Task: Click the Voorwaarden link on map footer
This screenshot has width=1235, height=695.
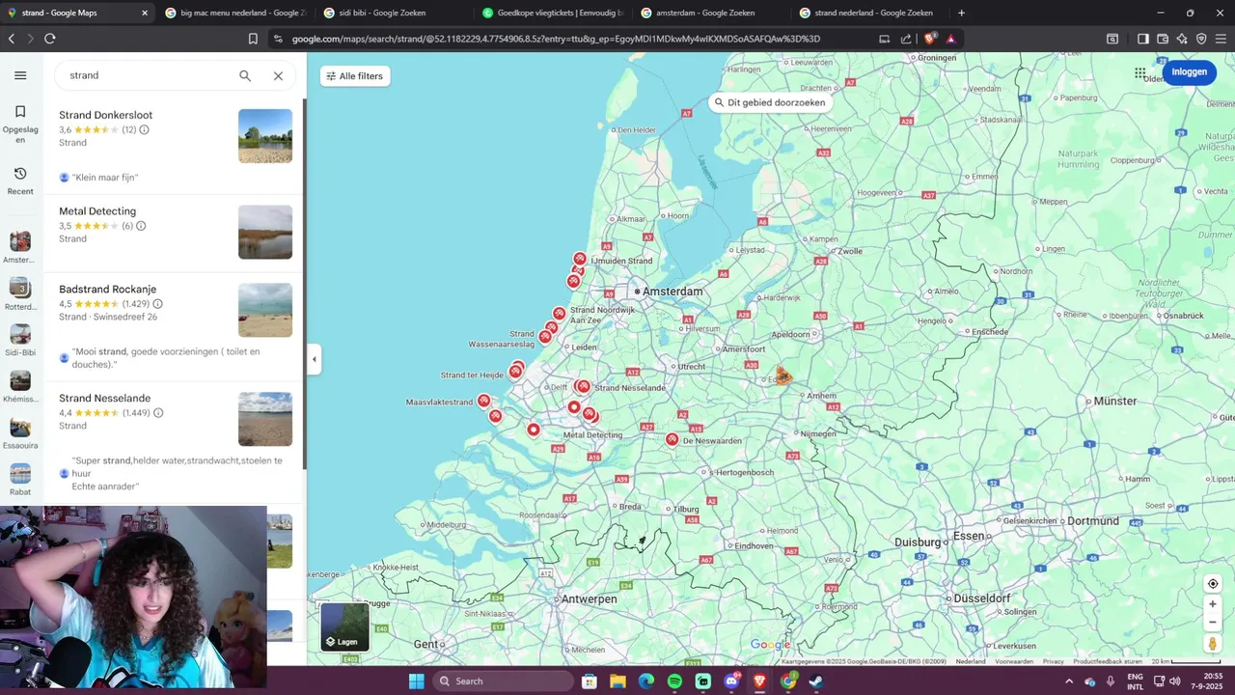Action: 1014,661
